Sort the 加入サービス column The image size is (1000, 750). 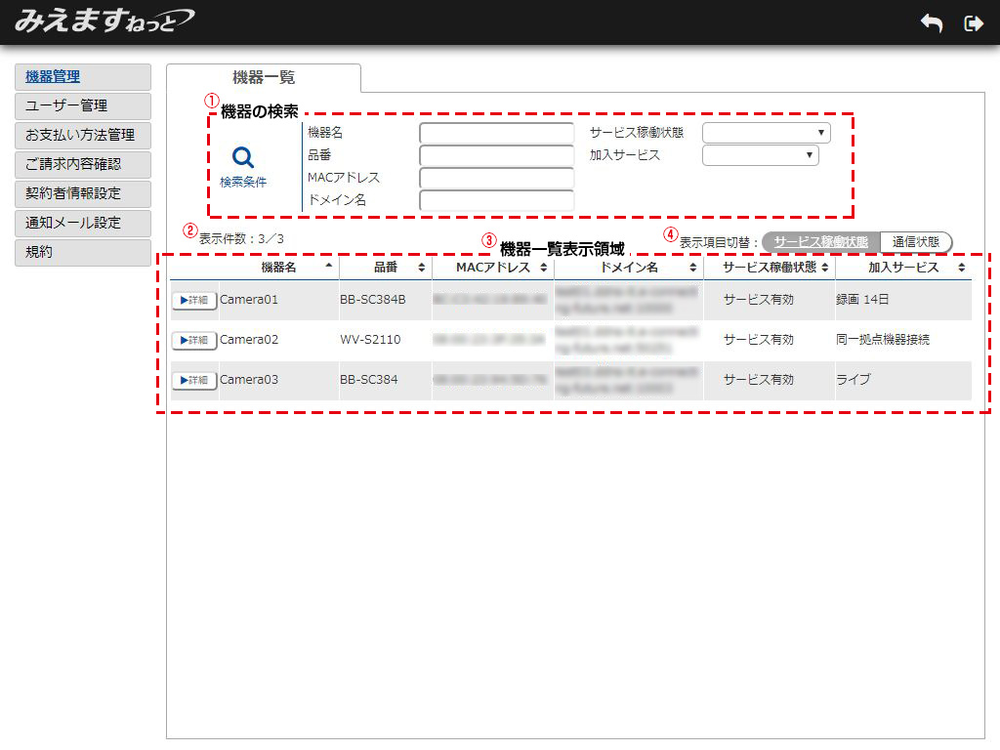(x=960, y=268)
